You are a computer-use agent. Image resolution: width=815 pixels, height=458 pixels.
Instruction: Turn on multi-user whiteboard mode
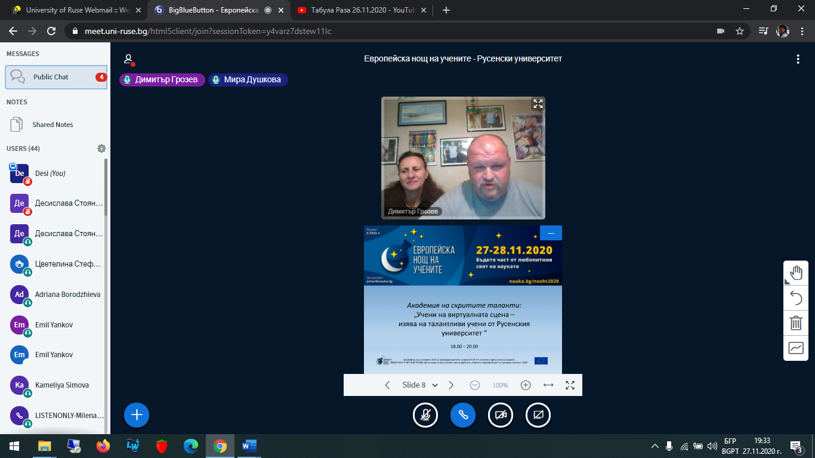796,348
